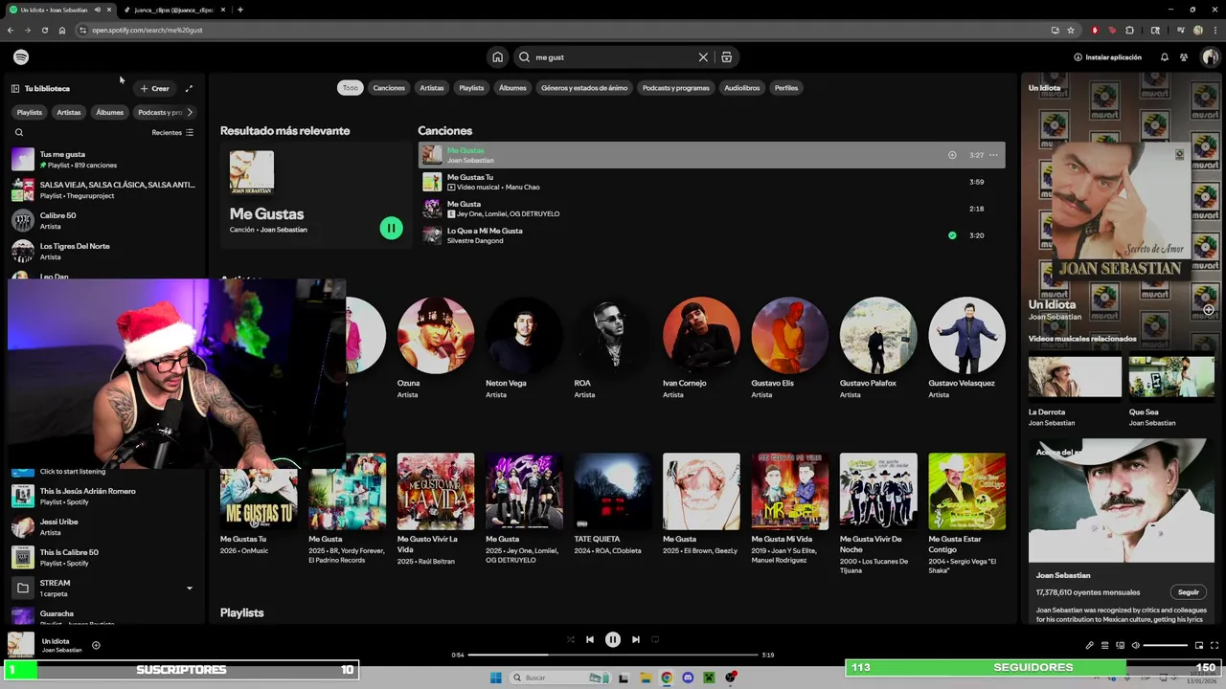Screen dimensions: 1226x689
Task: Mute using the volume speaker icon
Action: point(1136,645)
